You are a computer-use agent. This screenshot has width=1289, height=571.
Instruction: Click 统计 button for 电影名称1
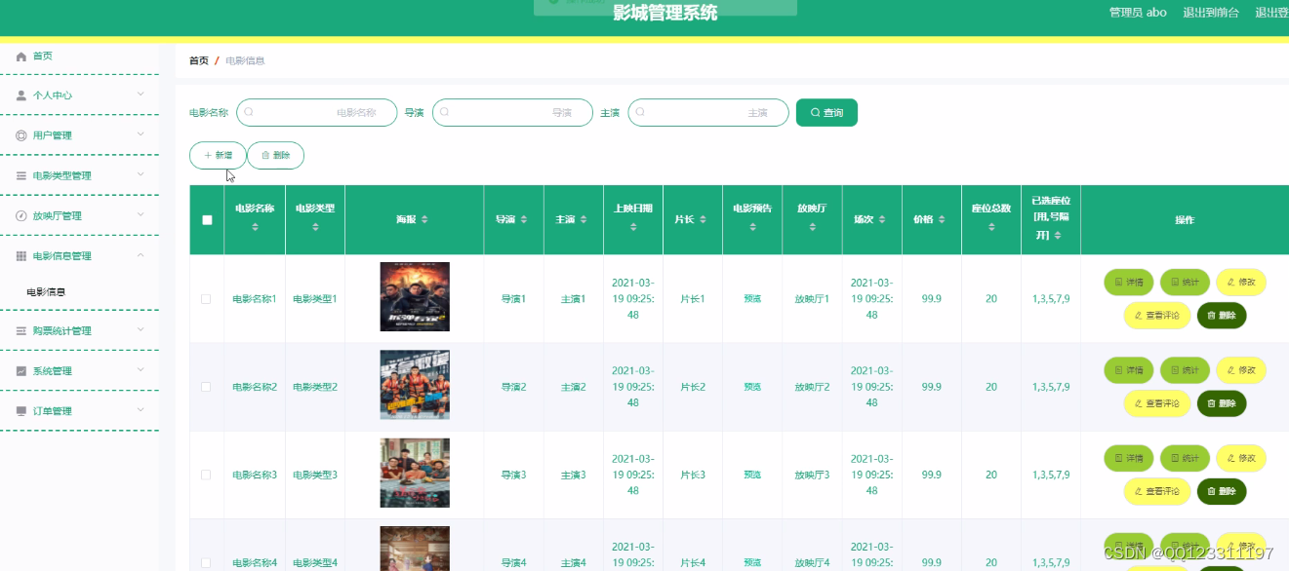pyautogui.click(x=1185, y=283)
